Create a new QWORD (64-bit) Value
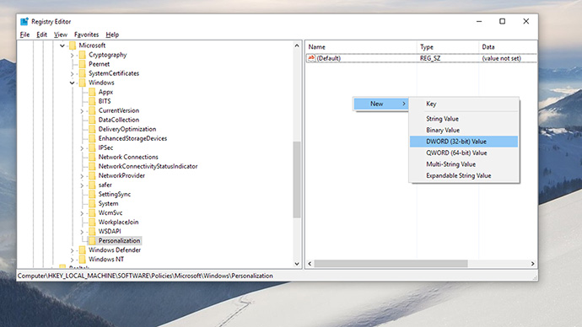Screen dimensions: 582x327 [x=464, y=153]
